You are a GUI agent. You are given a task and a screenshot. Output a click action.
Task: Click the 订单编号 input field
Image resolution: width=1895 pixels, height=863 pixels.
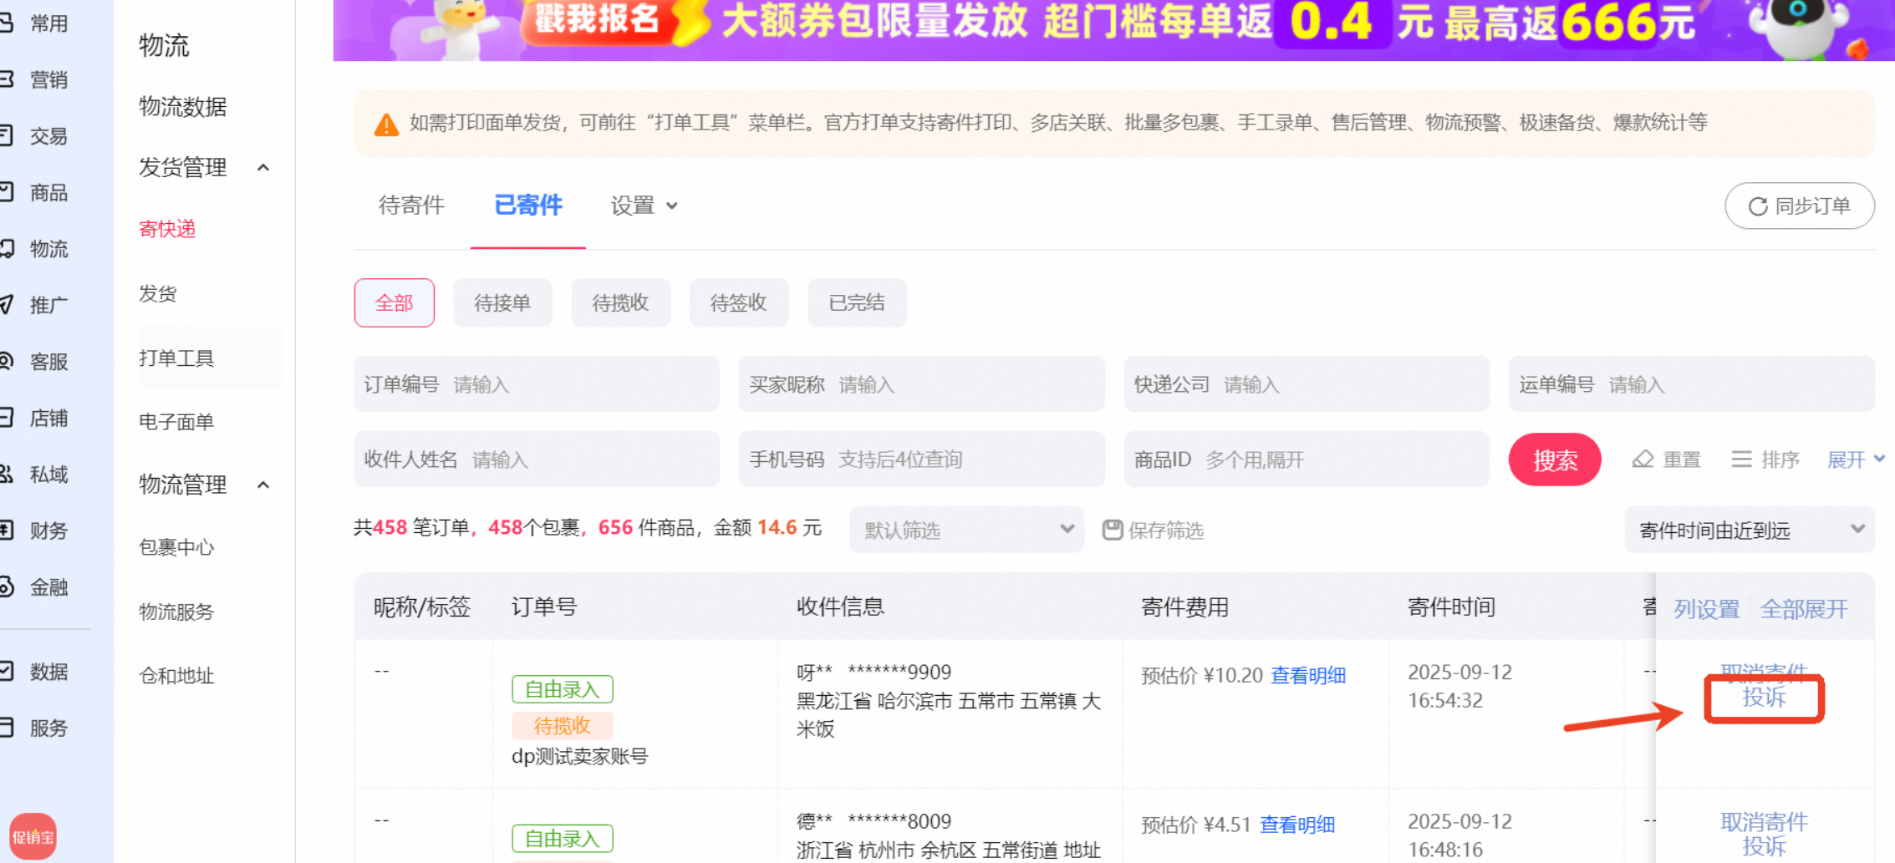click(x=537, y=384)
